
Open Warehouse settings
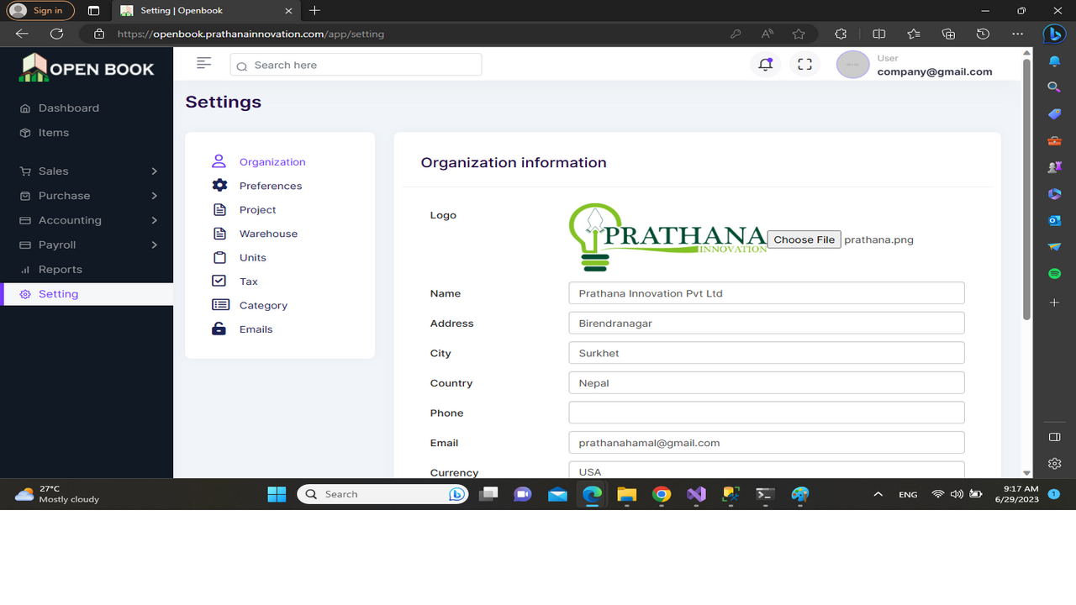click(267, 233)
